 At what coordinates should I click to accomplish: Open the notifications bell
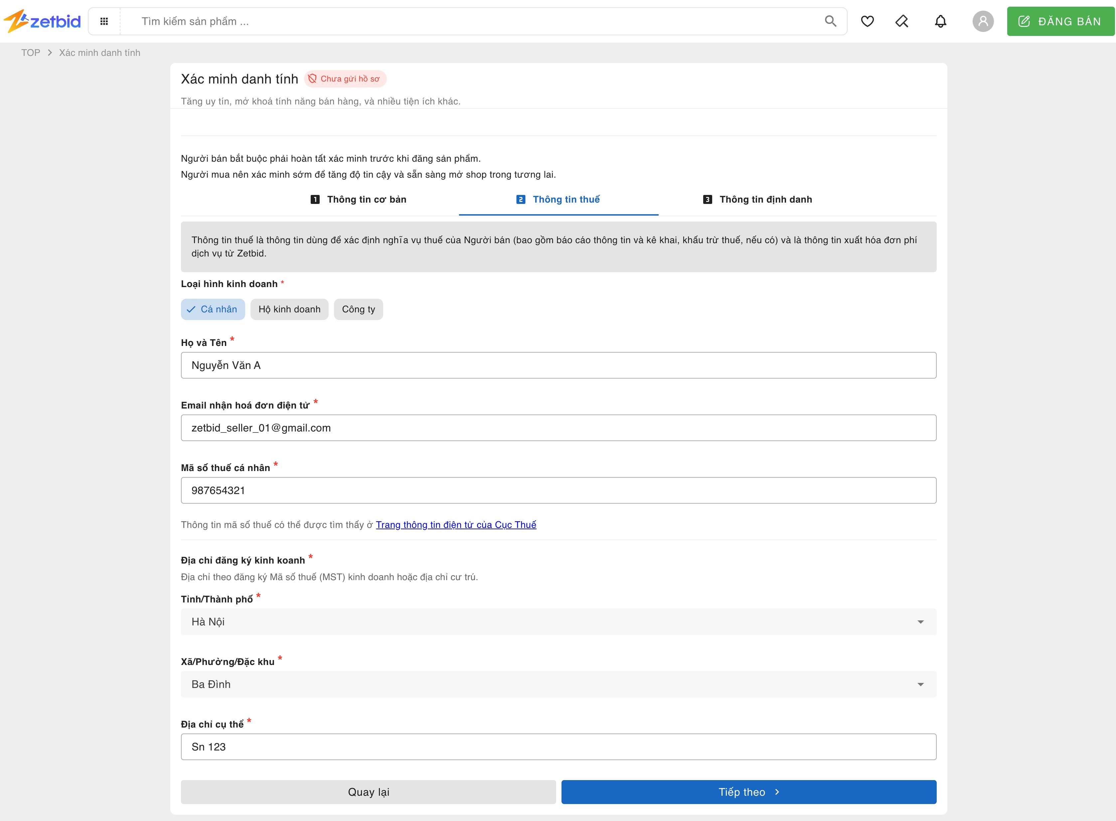click(940, 21)
